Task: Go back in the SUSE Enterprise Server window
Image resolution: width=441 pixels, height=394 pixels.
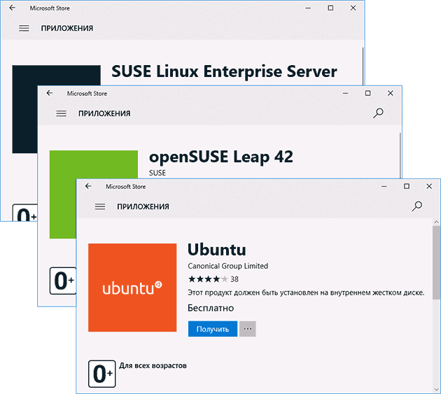Action: (x=13, y=8)
